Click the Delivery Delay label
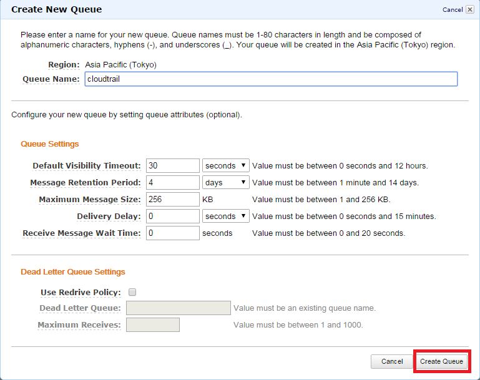This screenshot has height=380, width=480. pyautogui.click(x=109, y=216)
